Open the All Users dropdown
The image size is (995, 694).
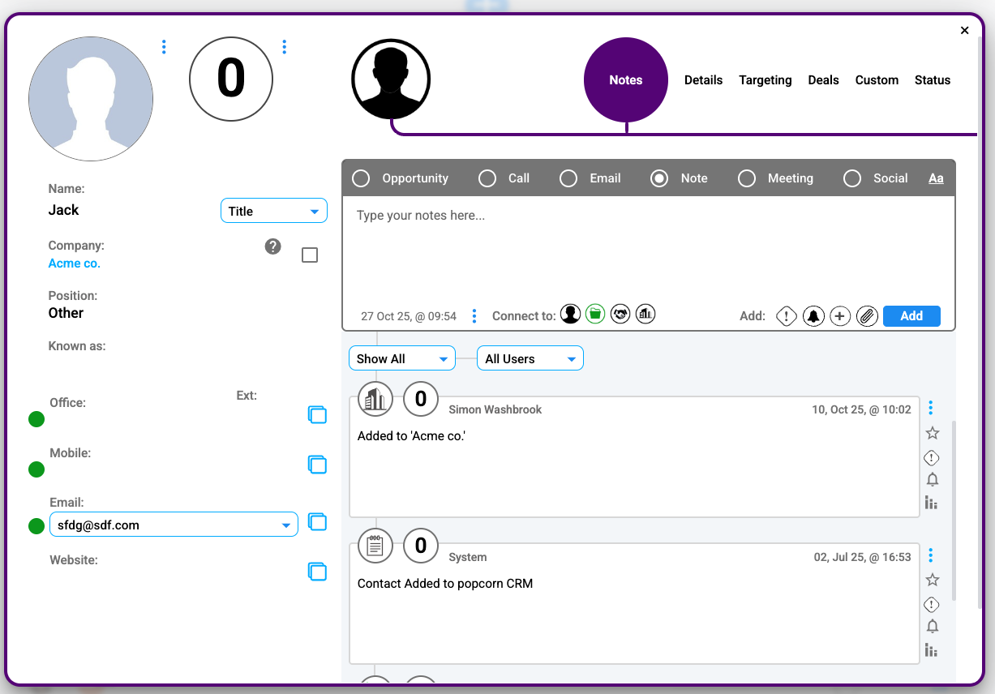pos(530,358)
